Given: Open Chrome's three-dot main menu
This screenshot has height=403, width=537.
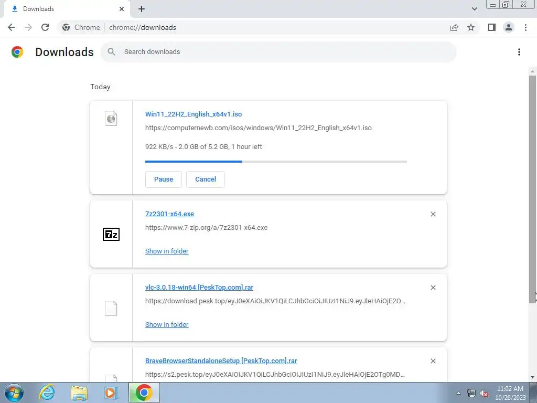Looking at the screenshot, I should pos(525,27).
